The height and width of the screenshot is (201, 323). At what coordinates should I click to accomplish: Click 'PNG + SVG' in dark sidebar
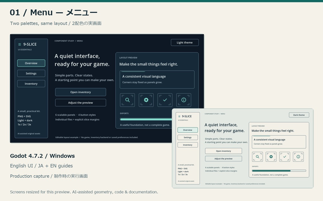[24, 116]
